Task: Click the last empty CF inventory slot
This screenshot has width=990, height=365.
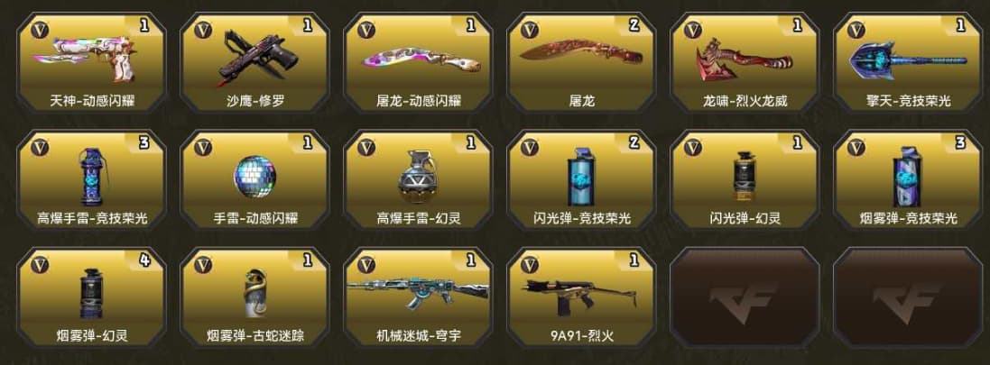Action: 908,297
